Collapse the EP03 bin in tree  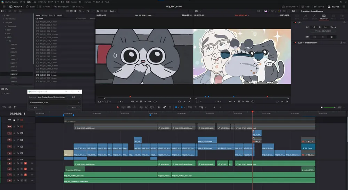[5, 37]
